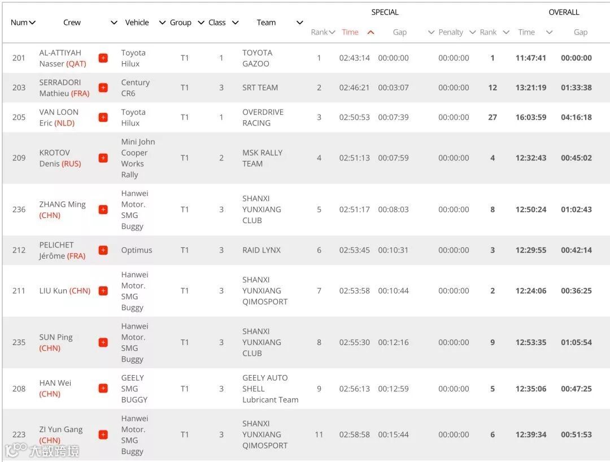Viewport: 610px width, 462px height.
Task: Click team MSK RALLY TEAM
Action: pos(262,158)
